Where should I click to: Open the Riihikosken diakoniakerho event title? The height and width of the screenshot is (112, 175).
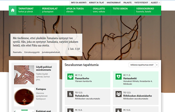pyautogui.click(x=137, y=96)
